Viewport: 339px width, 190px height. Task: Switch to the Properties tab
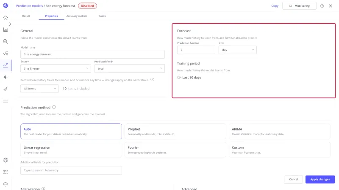51,16
